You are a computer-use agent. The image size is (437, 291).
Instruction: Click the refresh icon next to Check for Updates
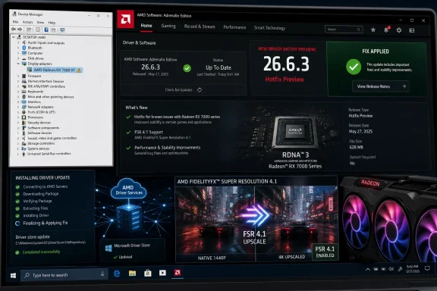[x=200, y=89]
